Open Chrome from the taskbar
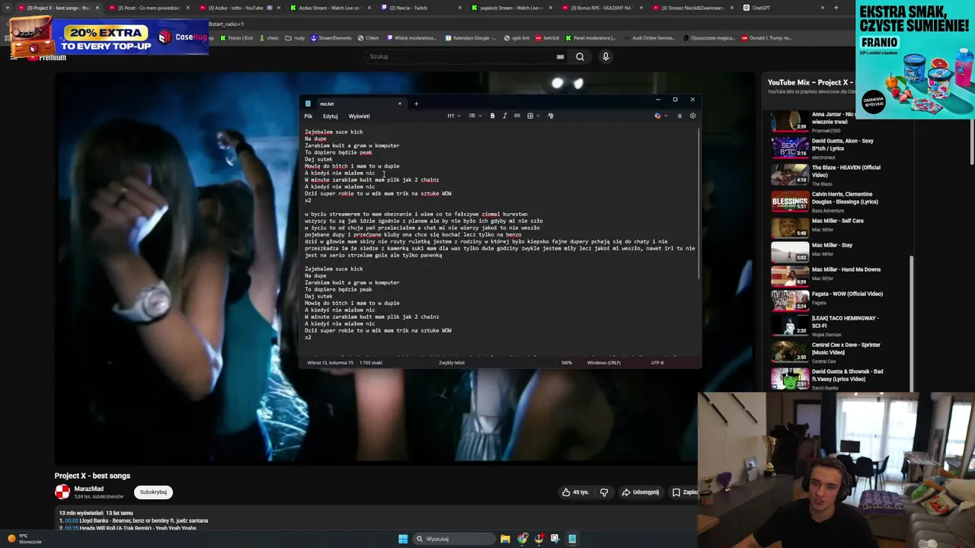Viewport: 975px width, 548px height. coord(523,539)
